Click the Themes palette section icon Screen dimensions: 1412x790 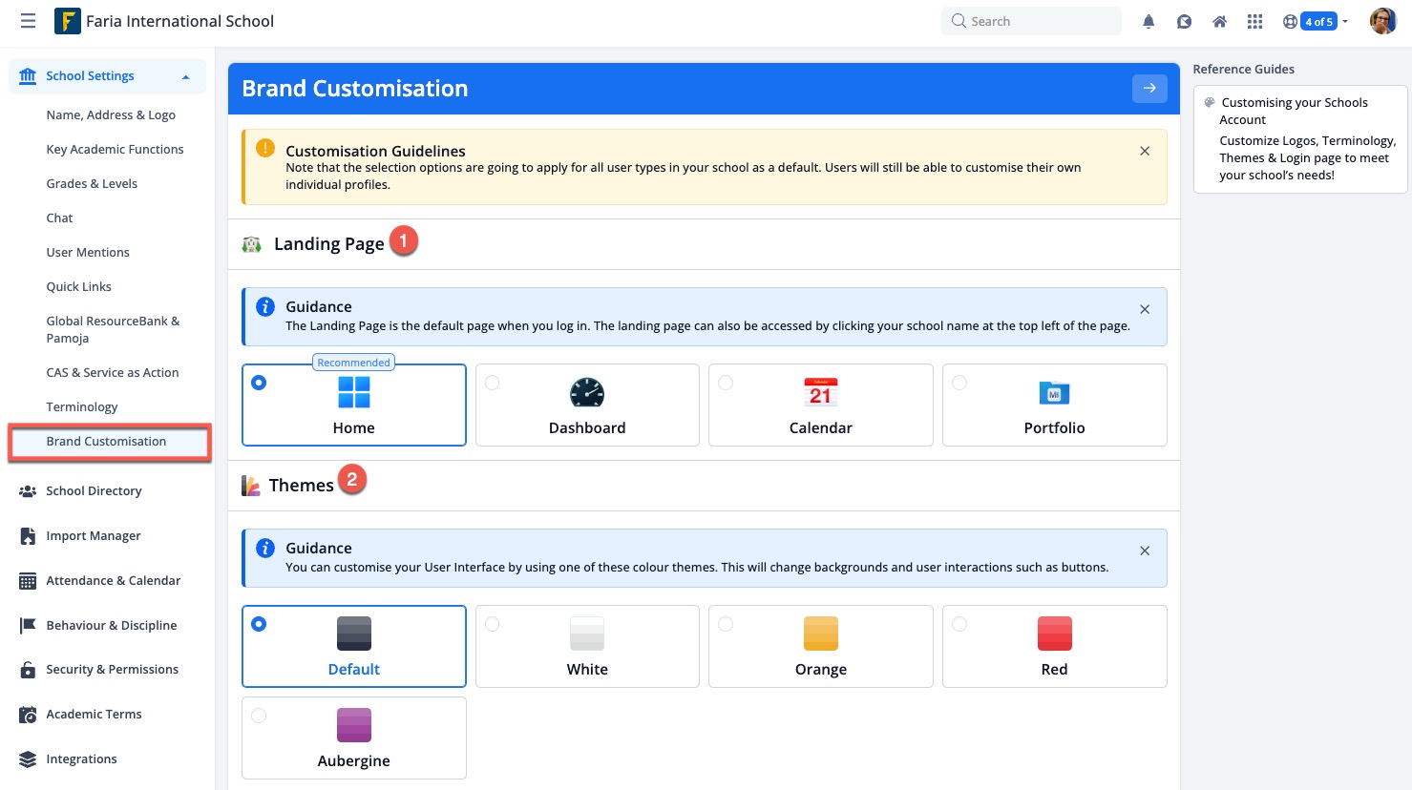(x=251, y=486)
